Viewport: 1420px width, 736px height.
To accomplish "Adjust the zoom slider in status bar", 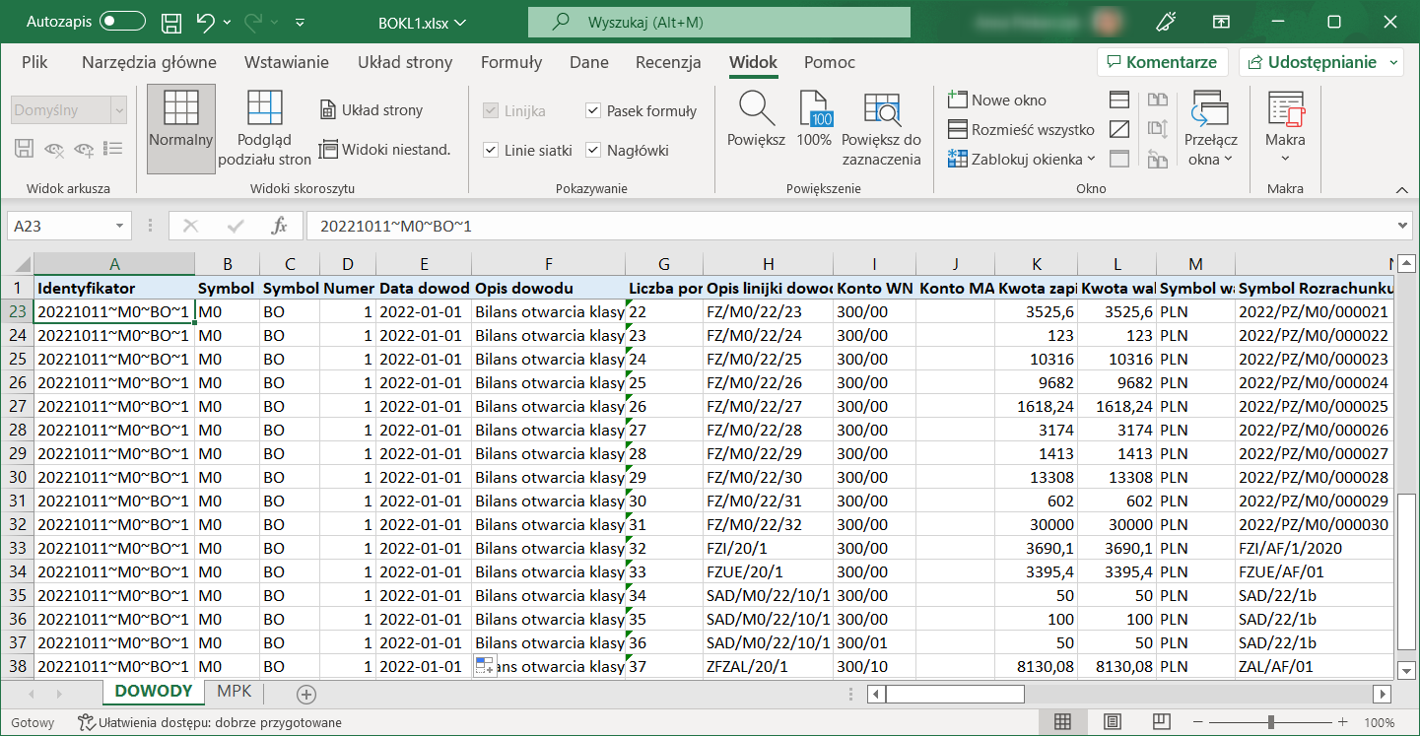I will tap(1271, 722).
